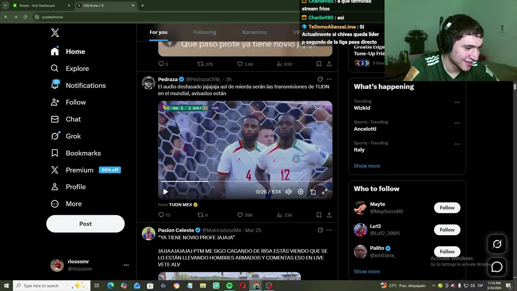Share Pedraza's post

tap(329, 215)
